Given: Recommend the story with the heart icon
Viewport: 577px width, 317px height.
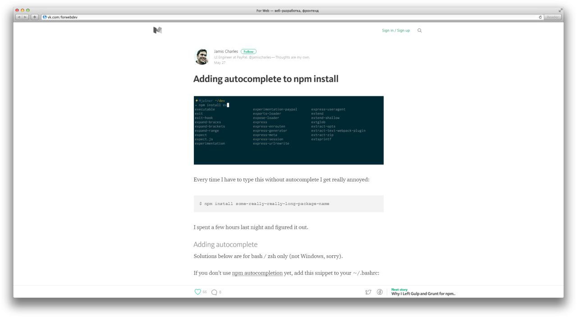Looking at the screenshot, I should pyautogui.click(x=197, y=292).
